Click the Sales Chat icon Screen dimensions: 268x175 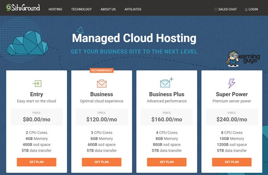216,9
